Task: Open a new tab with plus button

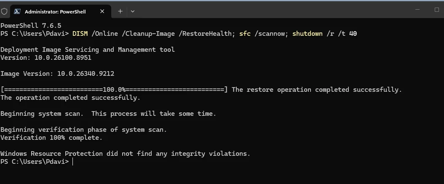Action: pos(120,11)
